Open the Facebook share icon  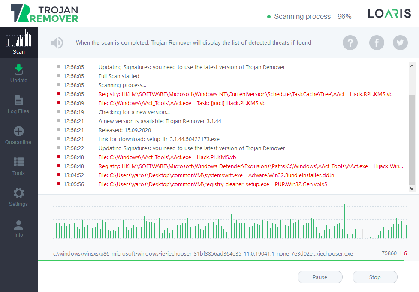pyautogui.click(x=377, y=43)
